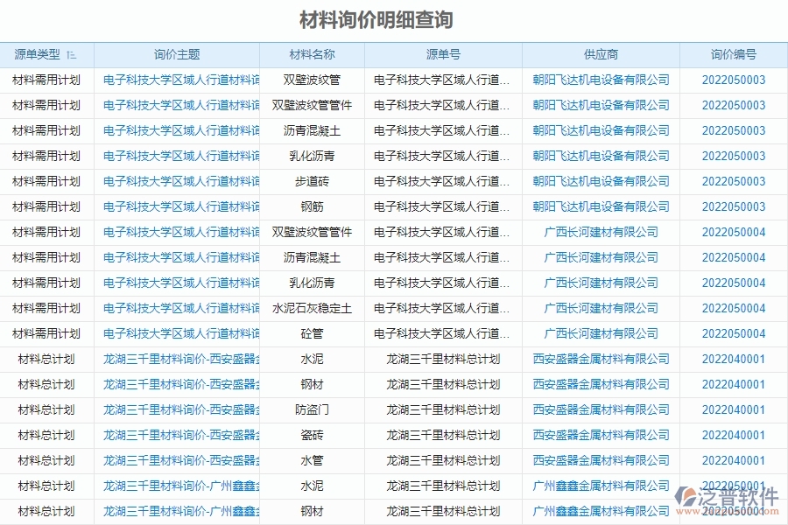Click the 供应商 column header
The height and width of the screenshot is (525, 788).
(x=601, y=54)
